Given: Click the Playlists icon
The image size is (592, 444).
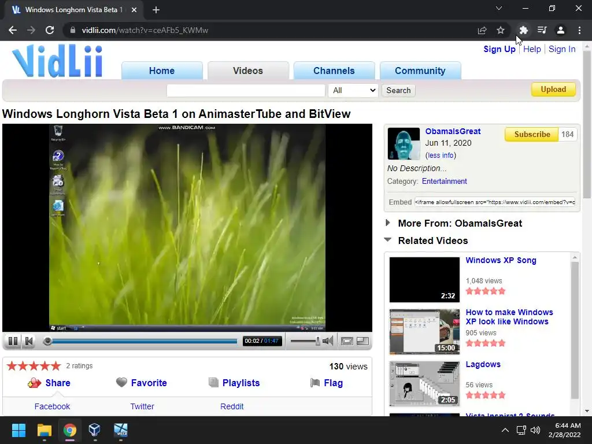Looking at the screenshot, I should pos(213,383).
